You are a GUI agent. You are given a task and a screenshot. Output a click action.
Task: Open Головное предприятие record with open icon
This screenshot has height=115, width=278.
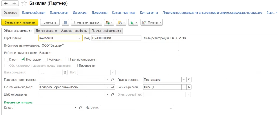tap(112, 80)
